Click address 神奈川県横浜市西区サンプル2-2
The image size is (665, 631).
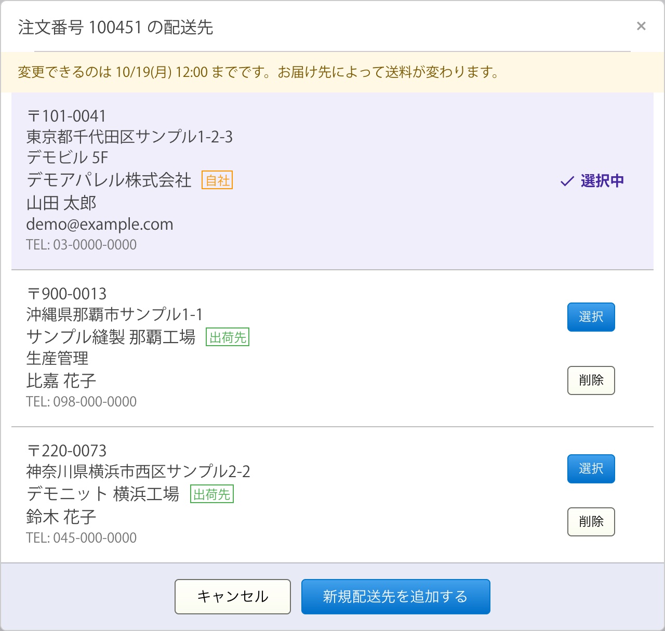(x=138, y=471)
